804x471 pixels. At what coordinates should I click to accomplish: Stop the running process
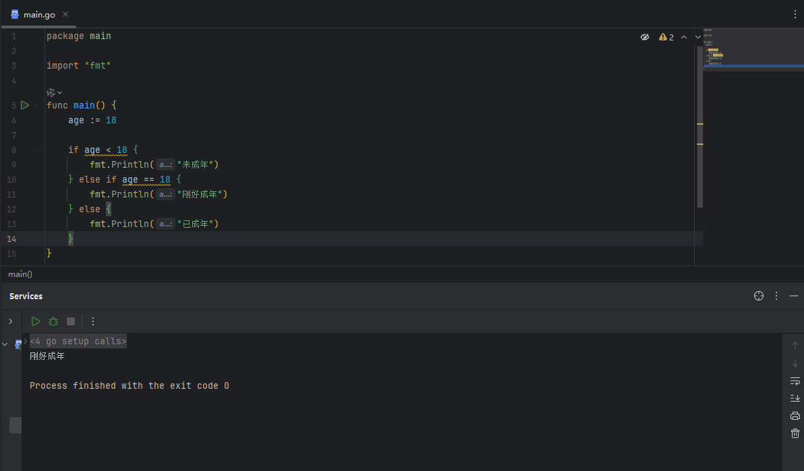pos(71,321)
